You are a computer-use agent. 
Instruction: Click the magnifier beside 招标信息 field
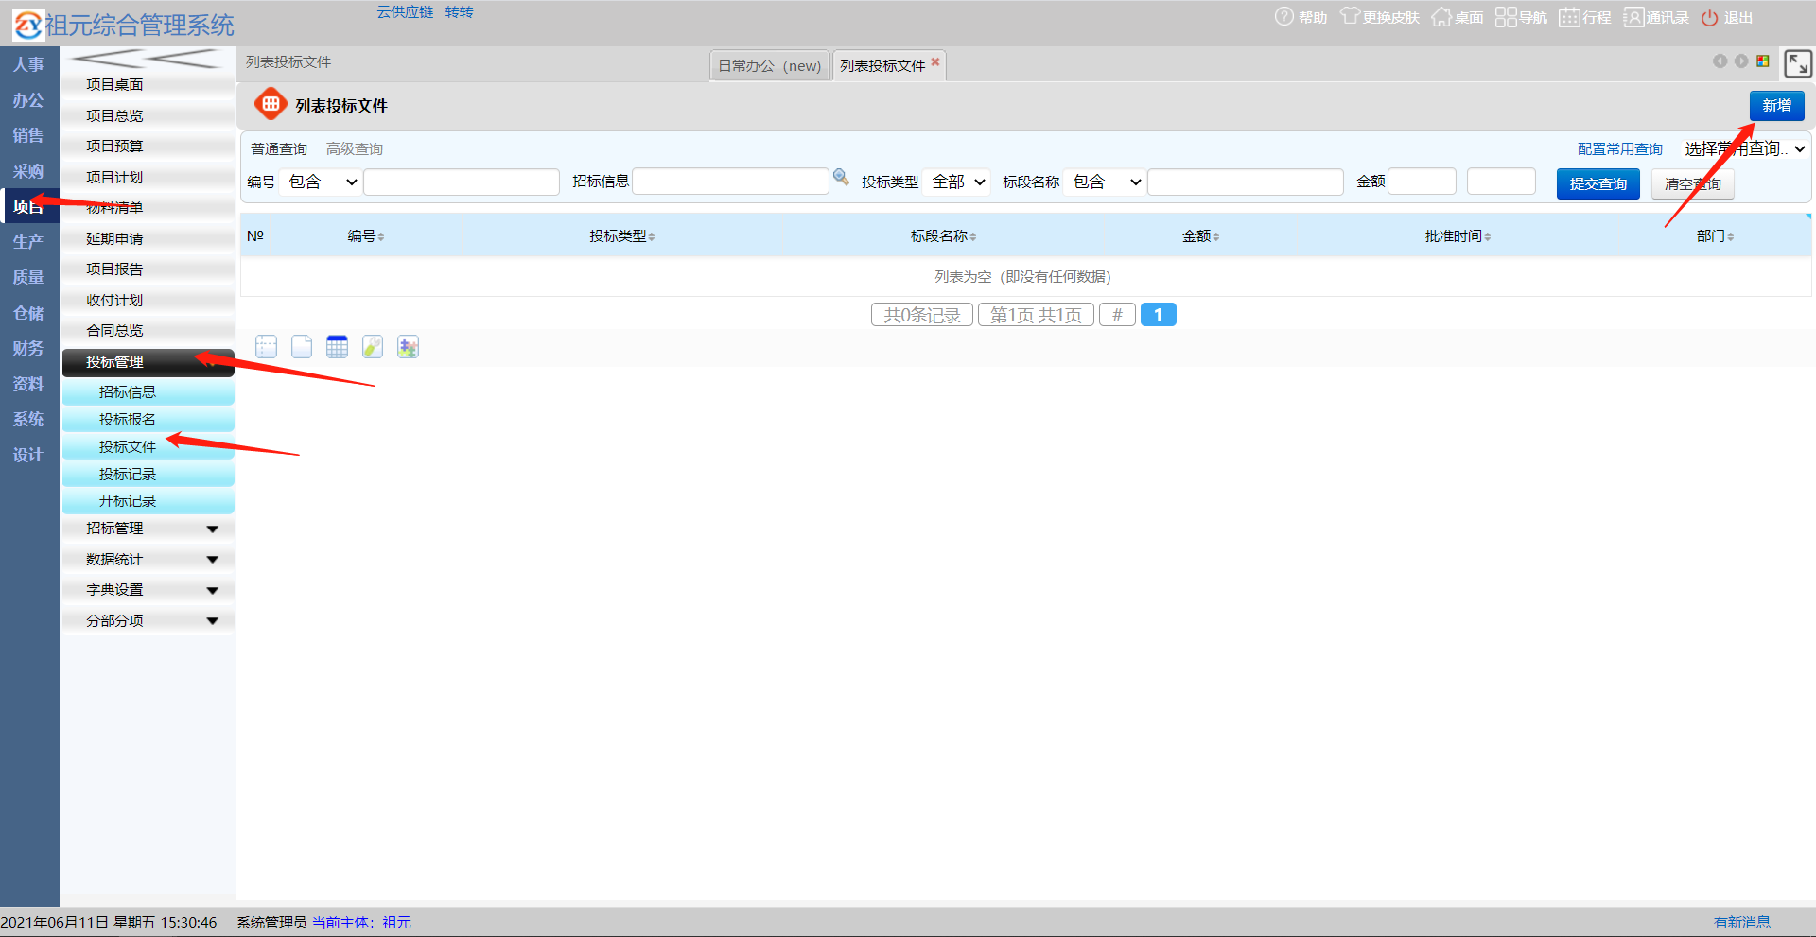coord(841,177)
